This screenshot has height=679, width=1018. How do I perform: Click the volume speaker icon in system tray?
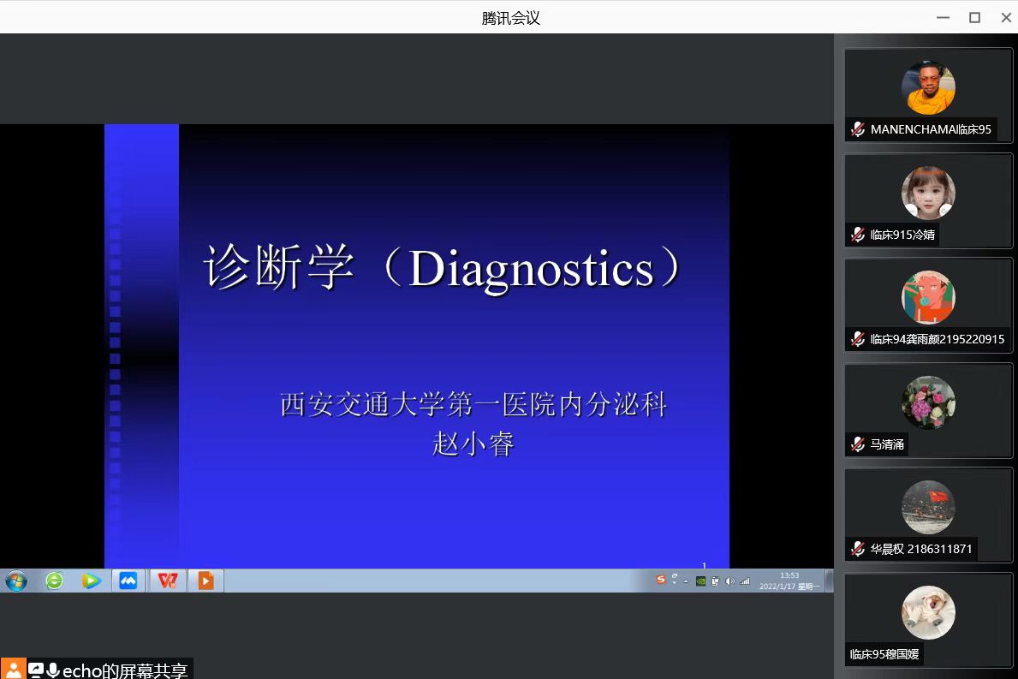(729, 581)
